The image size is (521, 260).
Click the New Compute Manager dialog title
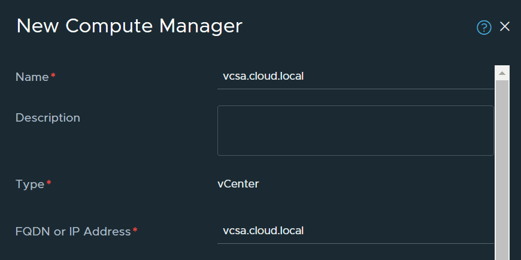pyautogui.click(x=129, y=26)
